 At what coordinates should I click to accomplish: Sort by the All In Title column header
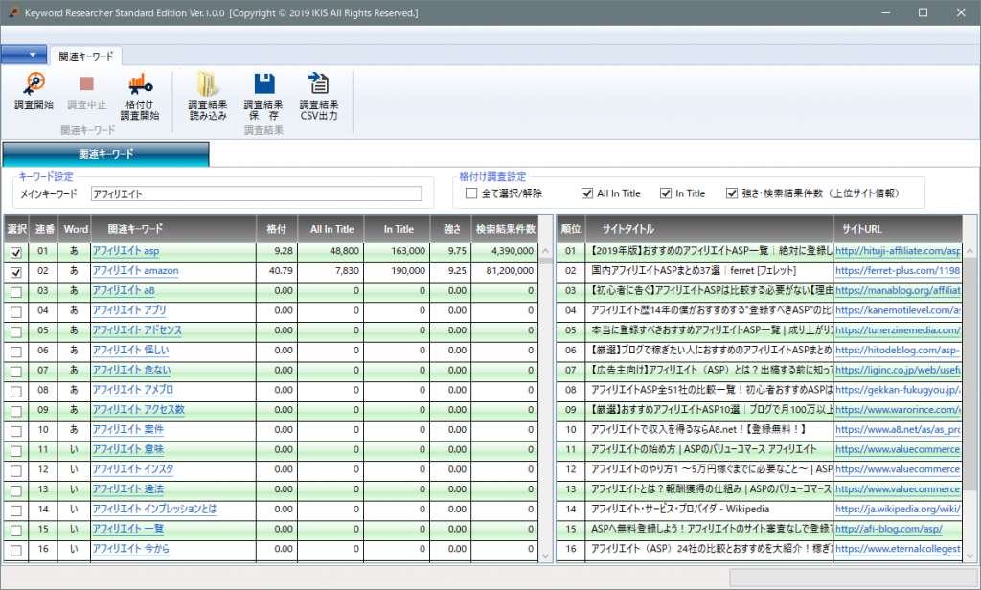[x=331, y=229]
